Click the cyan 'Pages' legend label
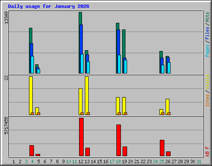The width and height of the screenshot is (212, 166). click(x=207, y=51)
